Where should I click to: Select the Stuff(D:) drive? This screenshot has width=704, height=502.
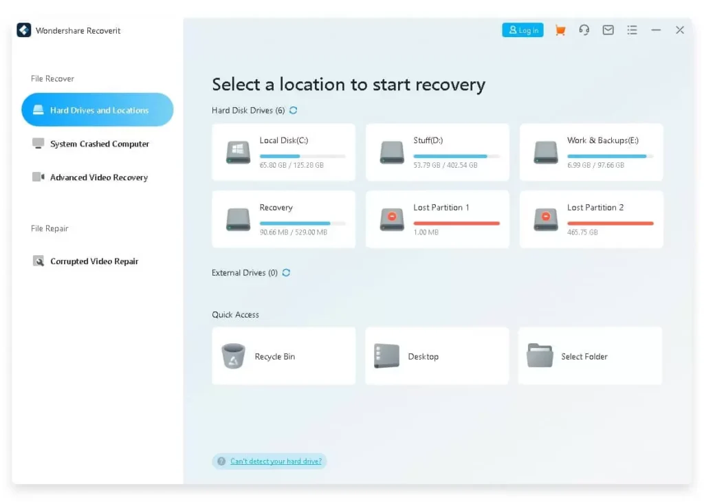[437, 151]
